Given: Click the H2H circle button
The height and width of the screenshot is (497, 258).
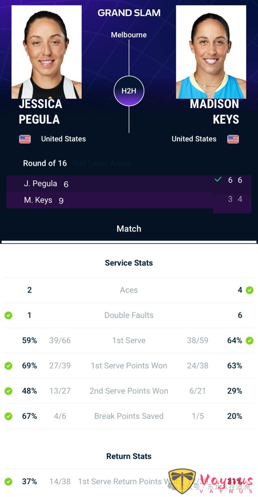Looking at the screenshot, I should tap(129, 91).
